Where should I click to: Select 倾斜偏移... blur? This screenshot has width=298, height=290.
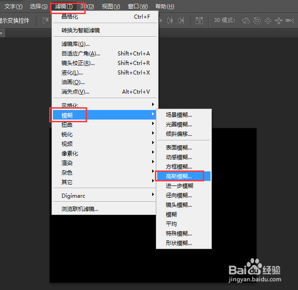tap(184, 134)
